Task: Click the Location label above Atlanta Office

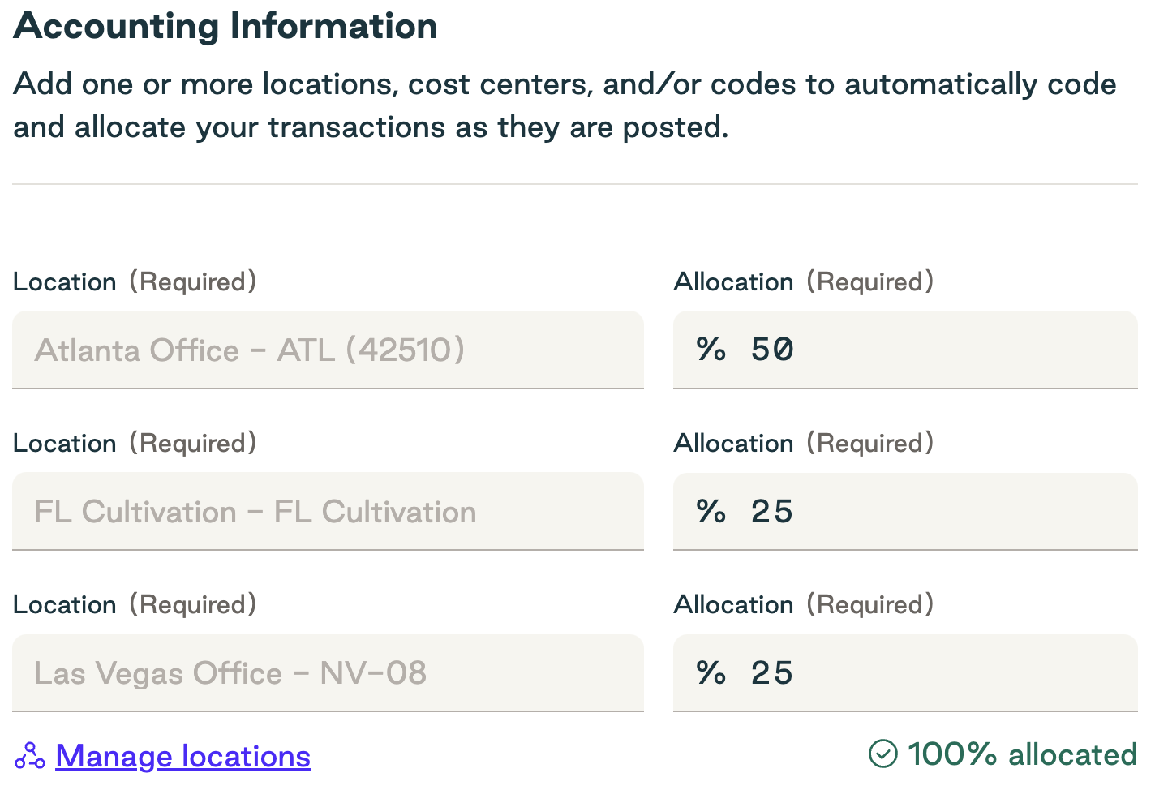Action: click(x=65, y=281)
